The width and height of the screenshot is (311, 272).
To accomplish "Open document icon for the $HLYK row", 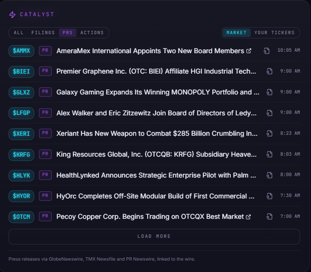I will (269, 175).
